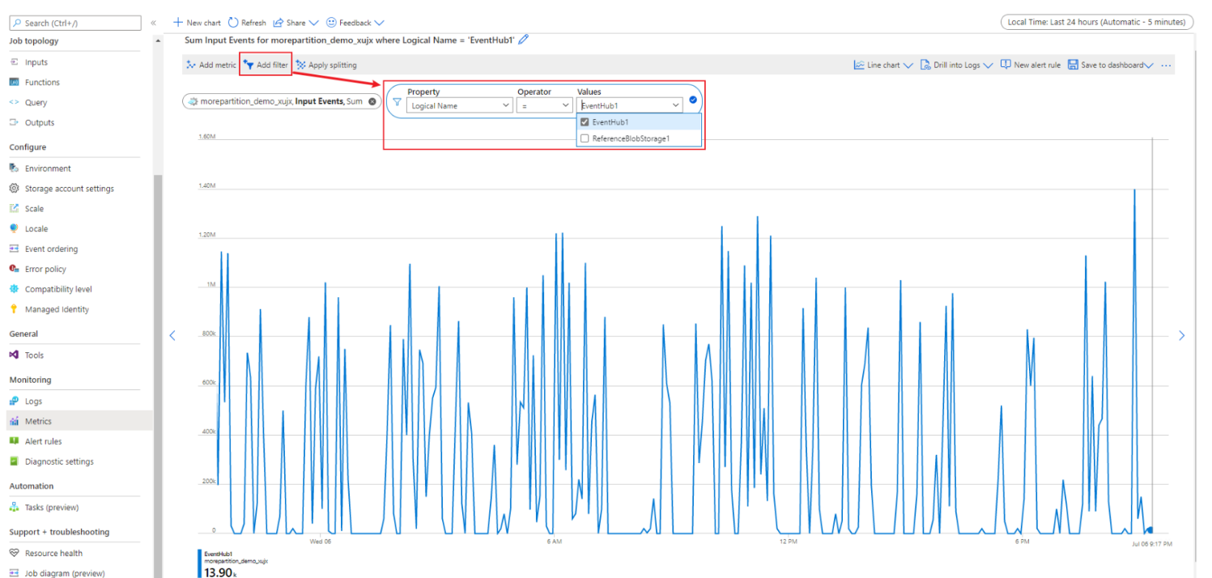Check the ReferenceBlobStorage1 checkbox
The image size is (1212, 578).
pyautogui.click(x=585, y=138)
